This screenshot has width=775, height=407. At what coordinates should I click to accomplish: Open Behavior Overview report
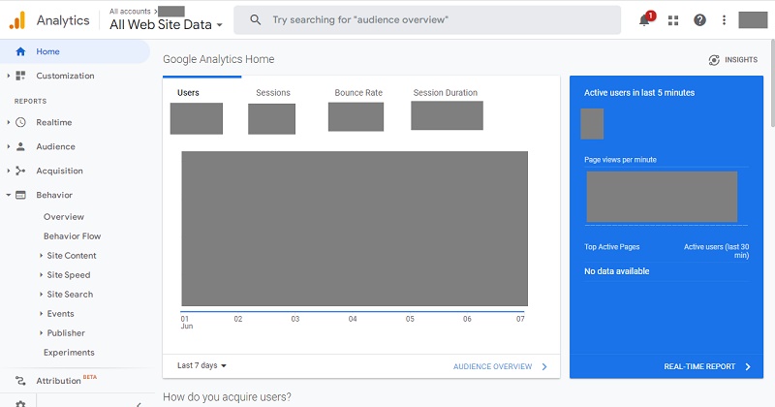(x=64, y=217)
